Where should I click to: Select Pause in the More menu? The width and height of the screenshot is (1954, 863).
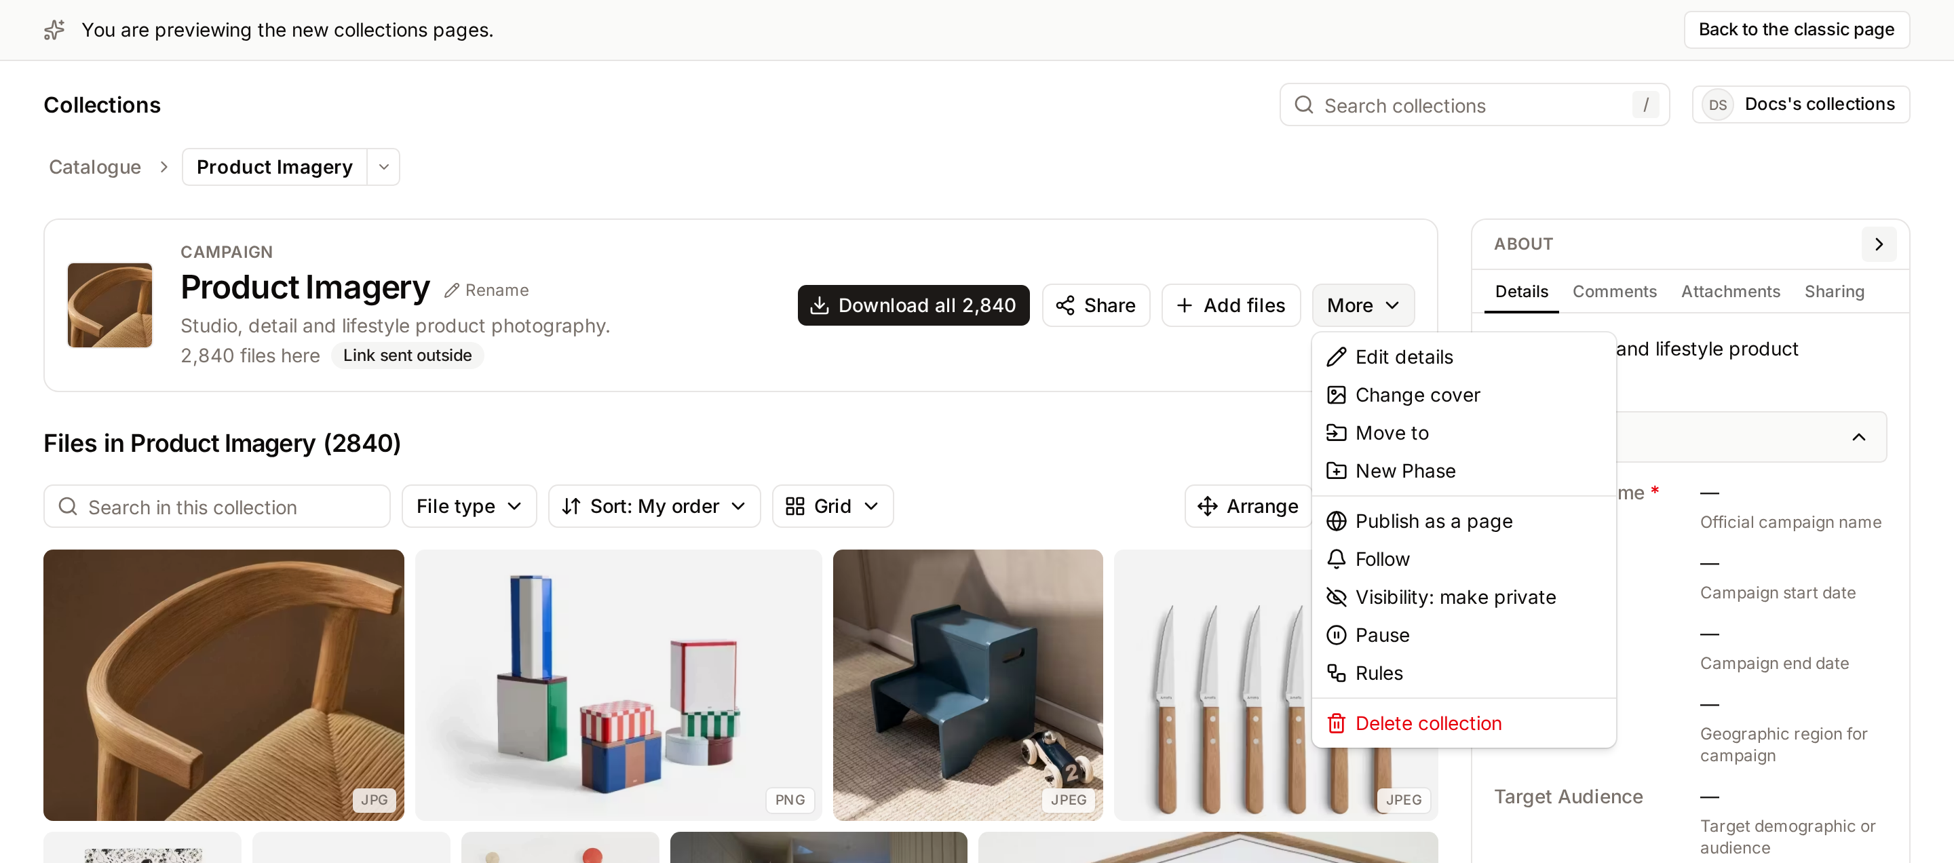1464,635
